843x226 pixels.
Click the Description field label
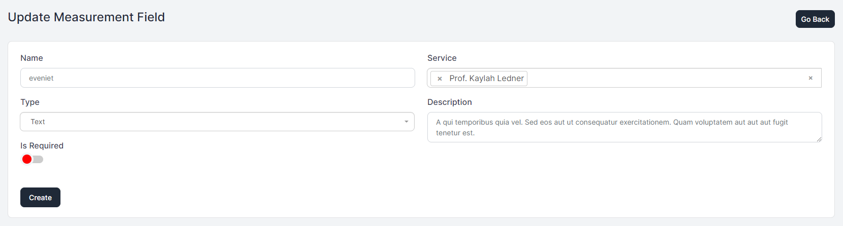pyautogui.click(x=449, y=102)
